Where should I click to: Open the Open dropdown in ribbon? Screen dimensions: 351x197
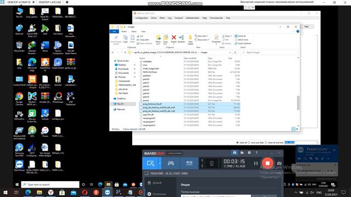tap(227, 36)
